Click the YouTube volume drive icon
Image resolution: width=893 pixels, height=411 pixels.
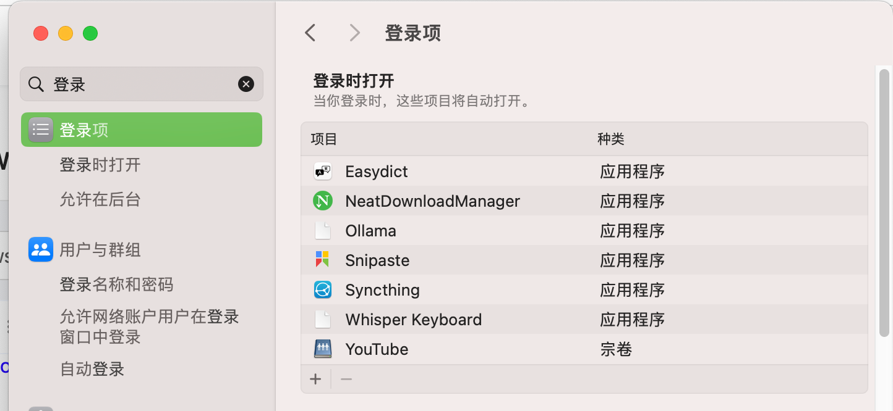[323, 349]
